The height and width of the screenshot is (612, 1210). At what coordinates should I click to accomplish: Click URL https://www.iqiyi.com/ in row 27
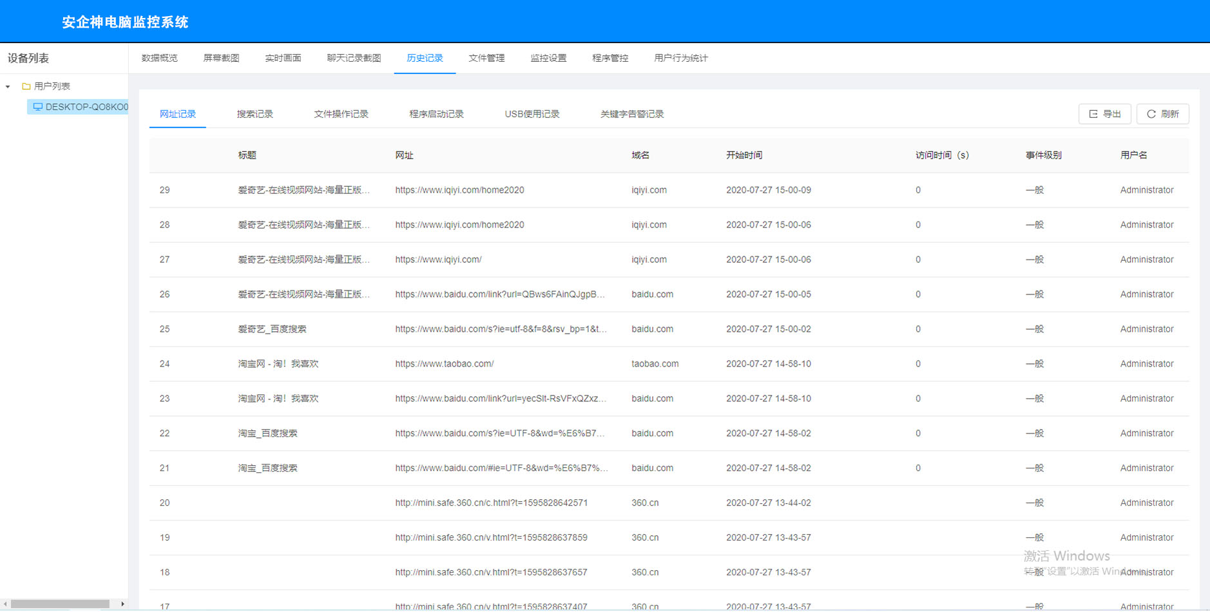pyautogui.click(x=438, y=260)
